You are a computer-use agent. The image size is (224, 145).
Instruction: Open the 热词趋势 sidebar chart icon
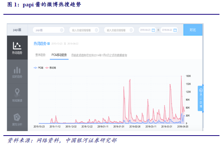pos(17,46)
